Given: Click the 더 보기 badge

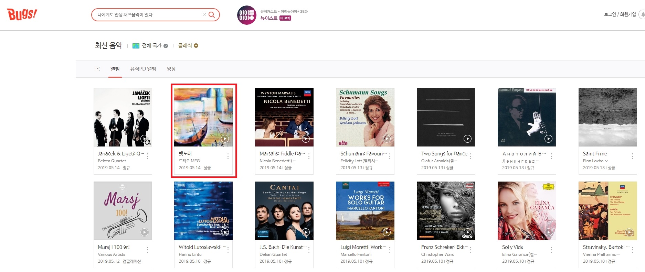Looking at the screenshot, I should (285, 18).
